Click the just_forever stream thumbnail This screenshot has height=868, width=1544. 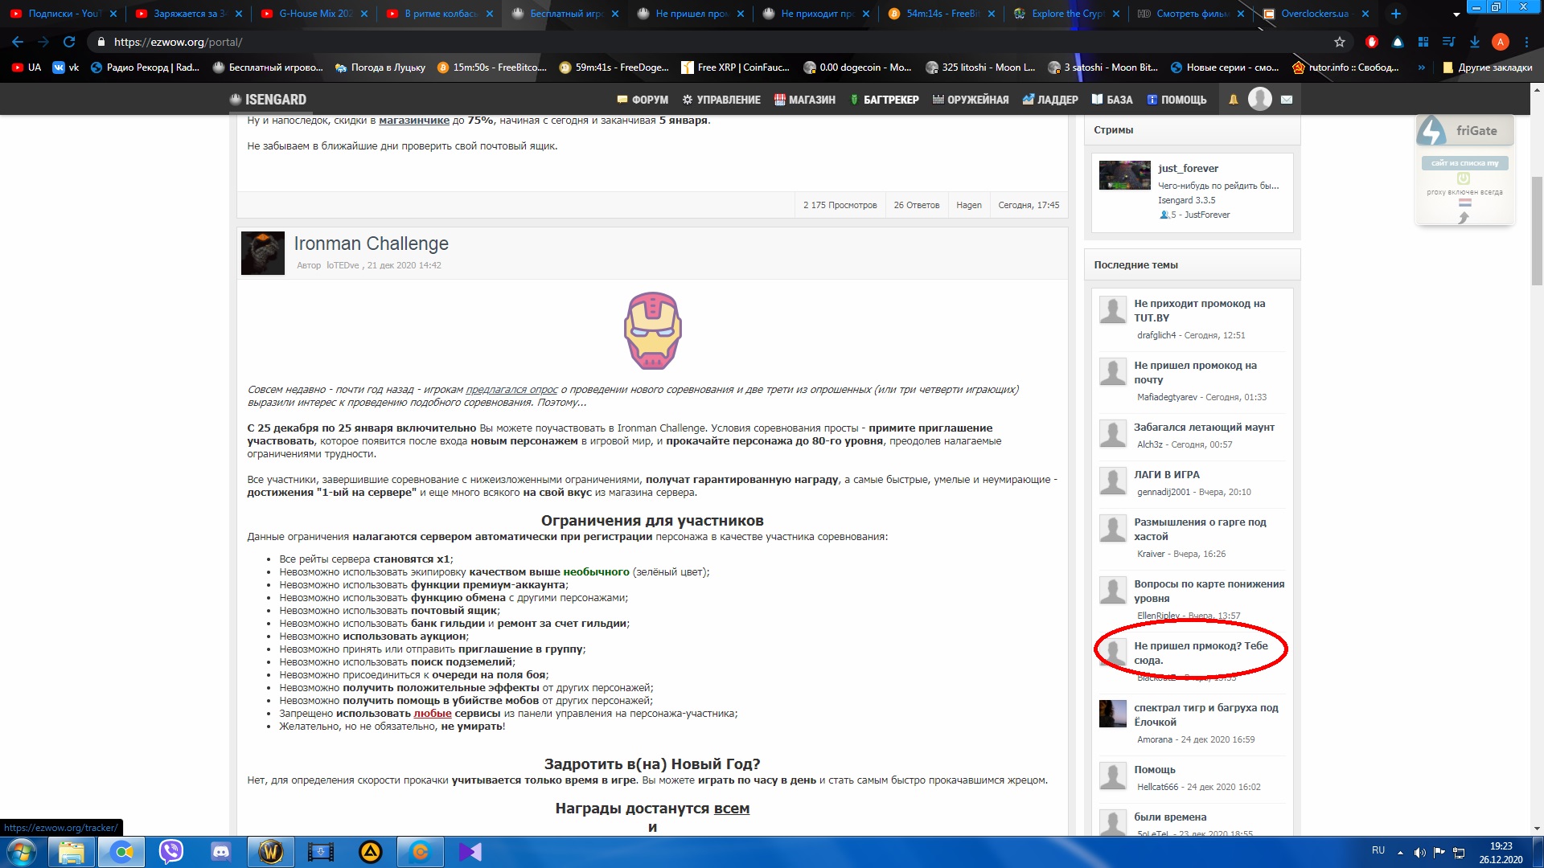pyautogui.click(x=1124, y=175)
